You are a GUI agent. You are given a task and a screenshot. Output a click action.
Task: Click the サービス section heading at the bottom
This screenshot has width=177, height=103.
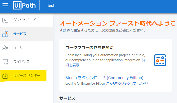click(67, 99)
